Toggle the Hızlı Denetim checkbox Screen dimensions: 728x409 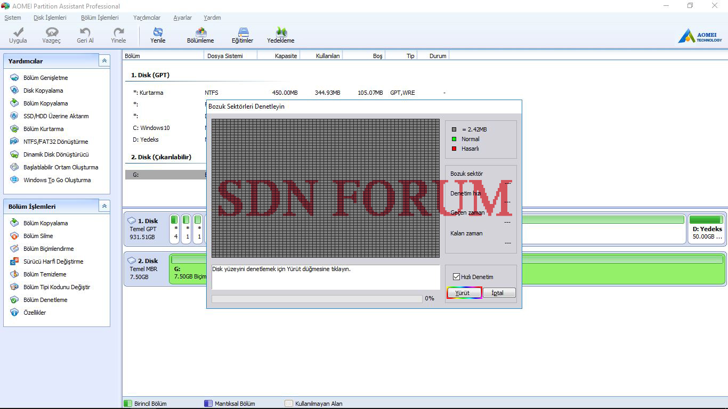(456, 277)
